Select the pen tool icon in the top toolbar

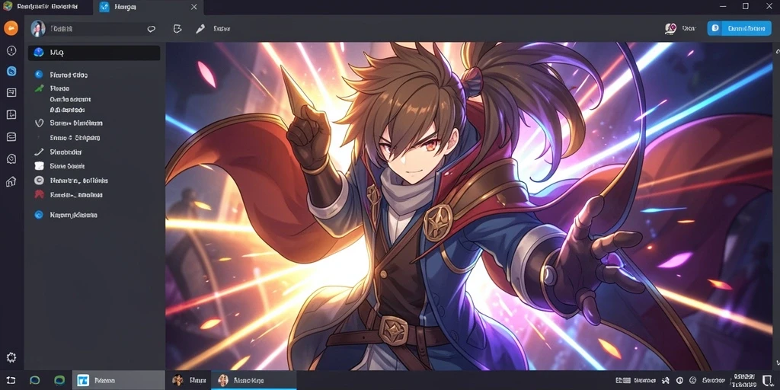tap(200, 29)
